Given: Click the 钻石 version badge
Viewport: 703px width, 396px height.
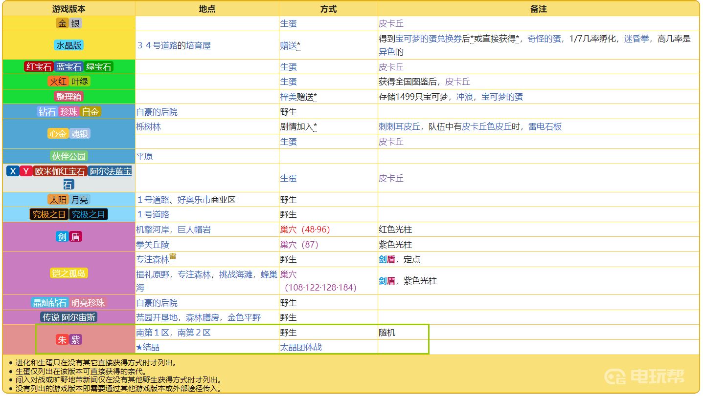Looking at the screenshot, I should tap(47, 112).
